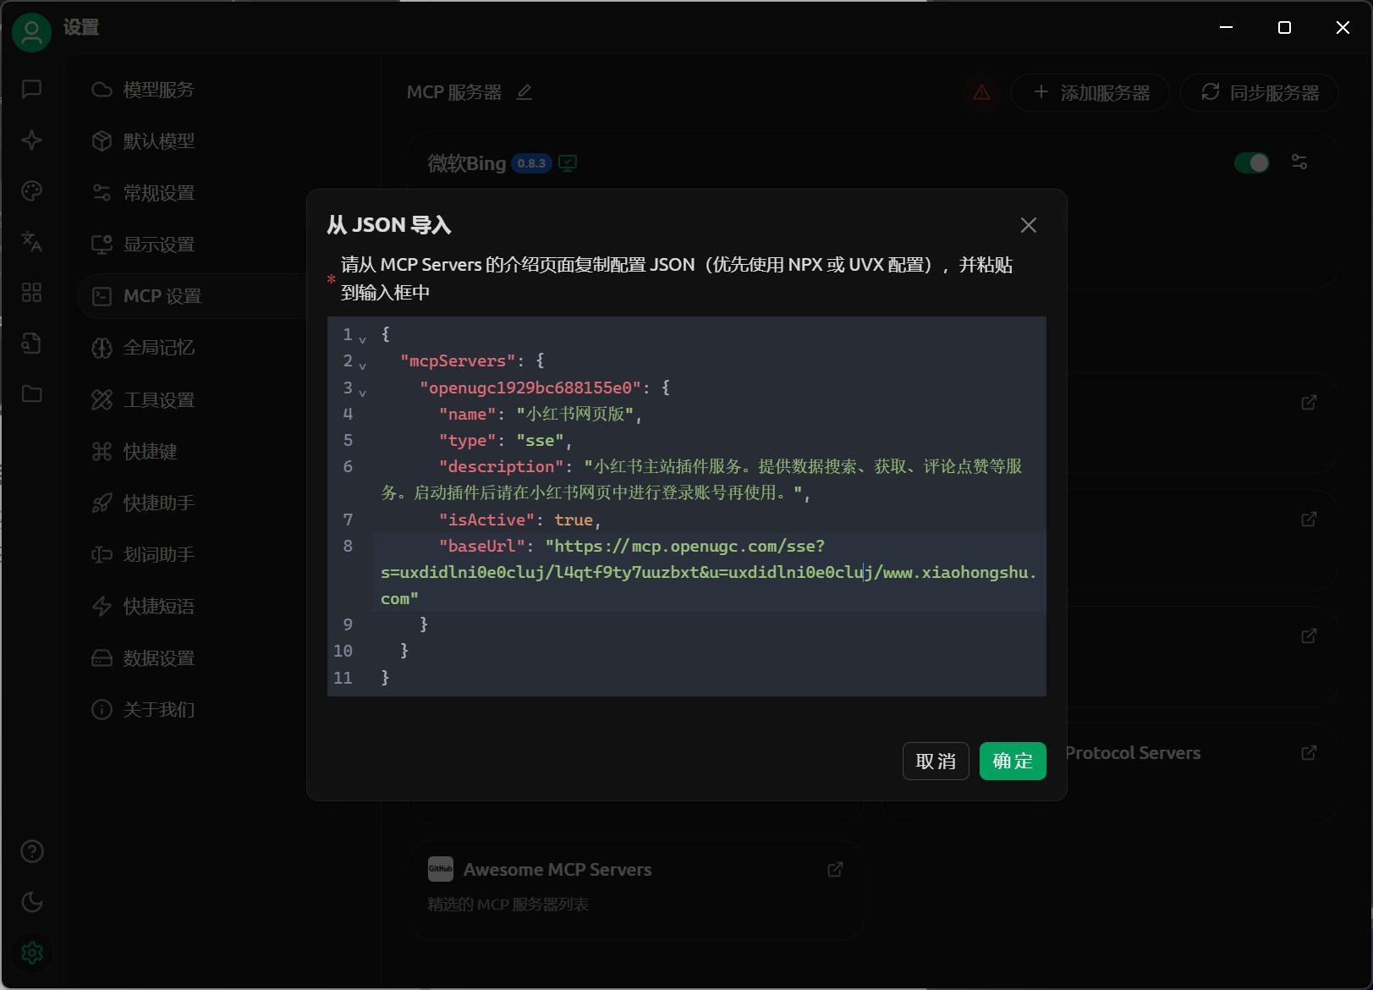Screen dimensions: 1373x990
Task: Open 微软Bing server settings sliders icon
Action: pyautogui.click(x=1299, y=162)
